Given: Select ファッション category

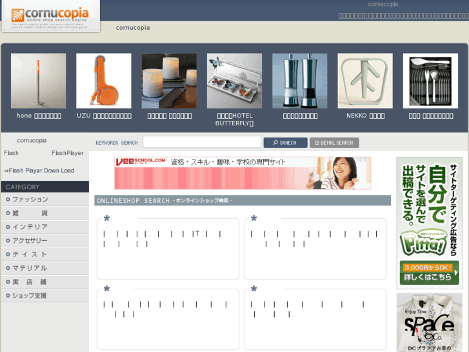Looking at the screenshot, I should coord(45,199).
